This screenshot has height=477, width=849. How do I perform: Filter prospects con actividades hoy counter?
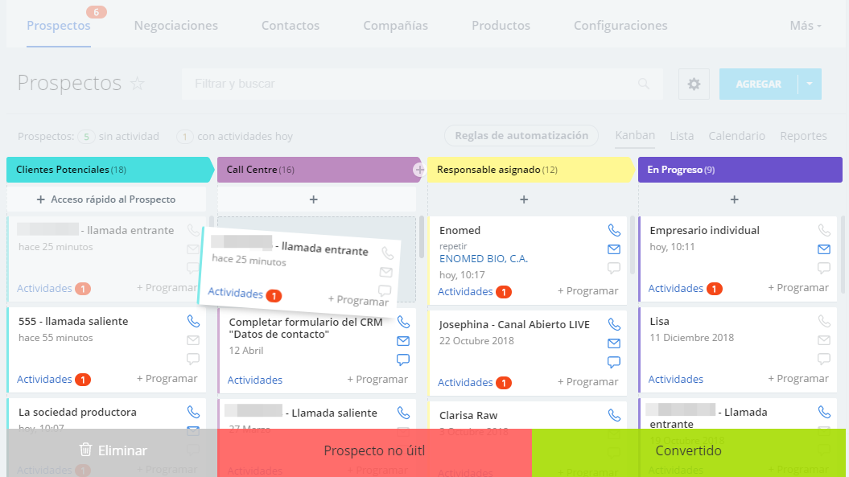[x=184, y=137]
